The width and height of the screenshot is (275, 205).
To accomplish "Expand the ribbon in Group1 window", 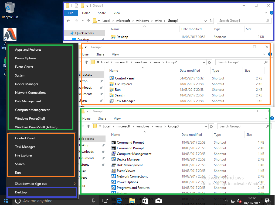I will (266, 13).
